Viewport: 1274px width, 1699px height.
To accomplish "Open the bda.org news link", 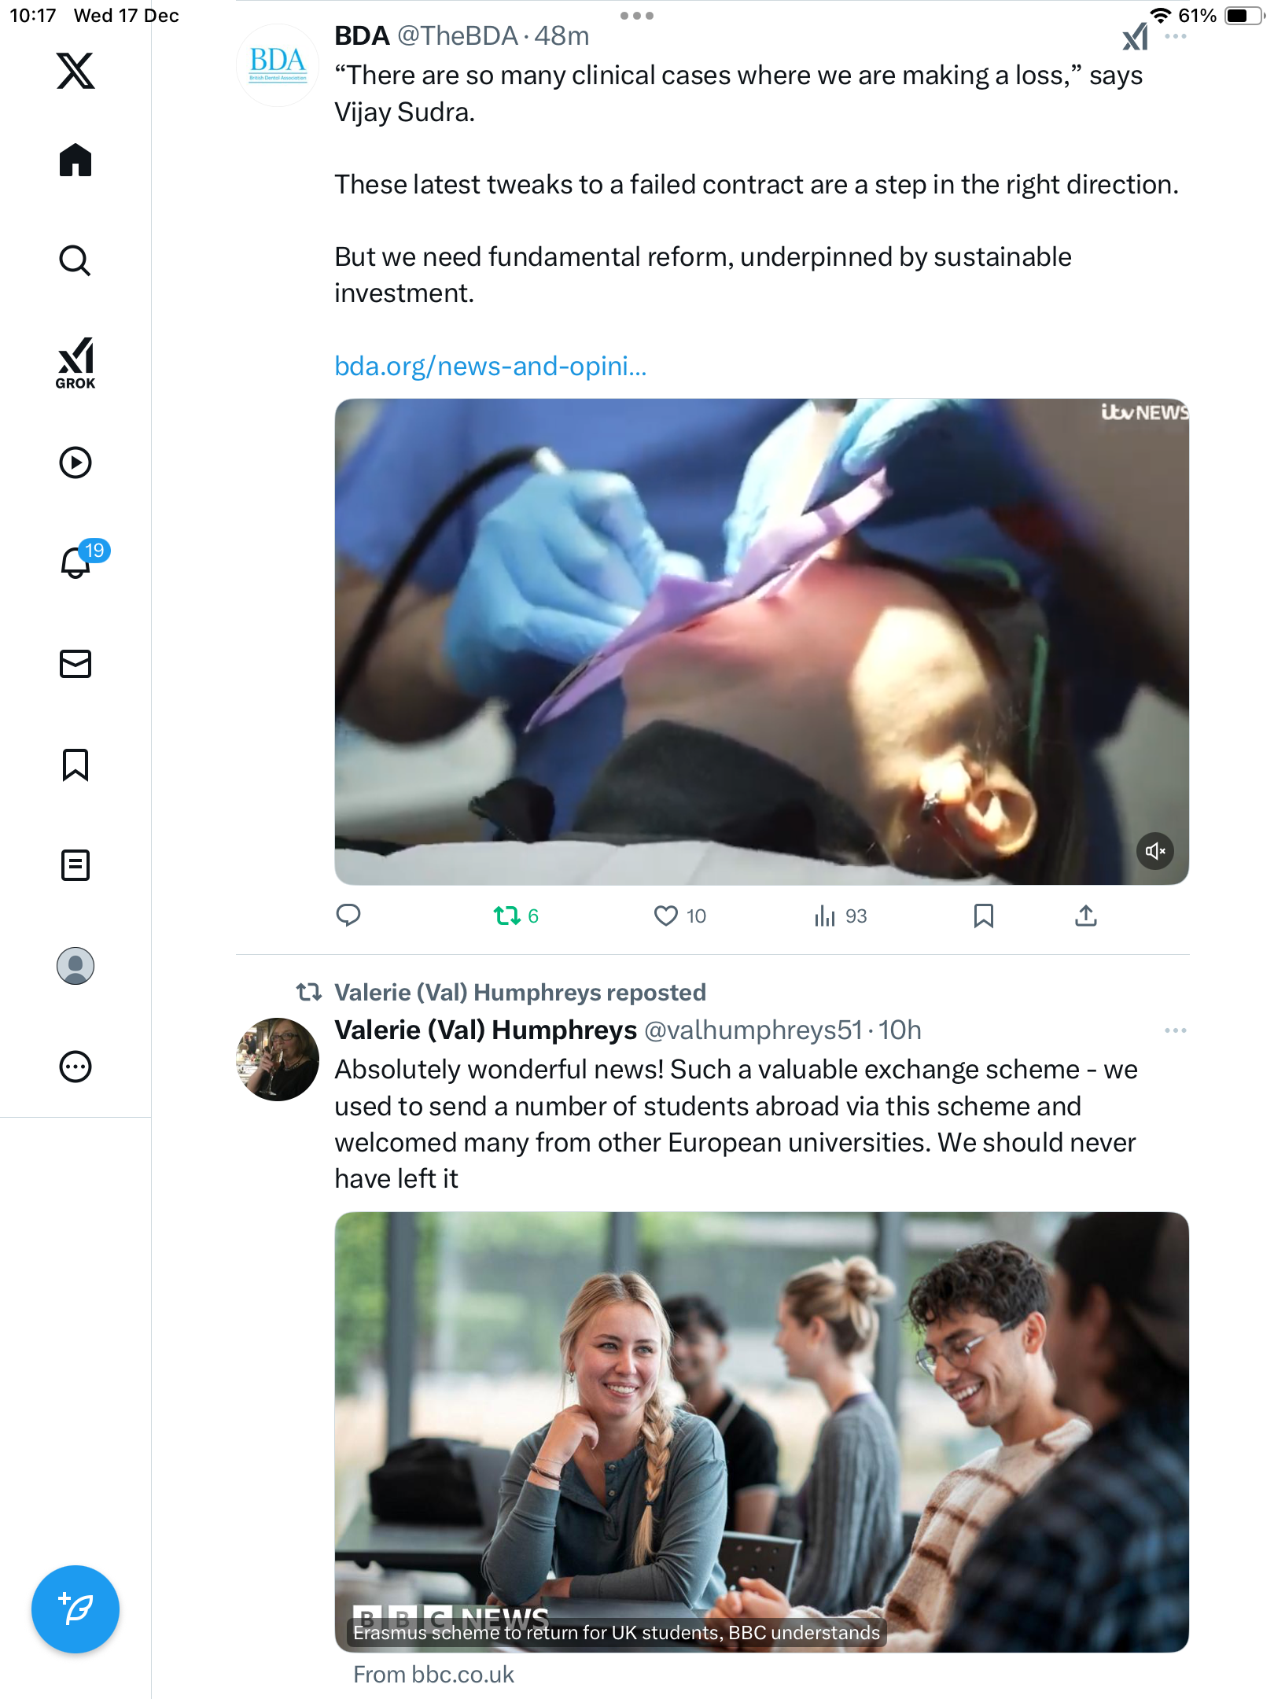I will click(x=490, y=367).
